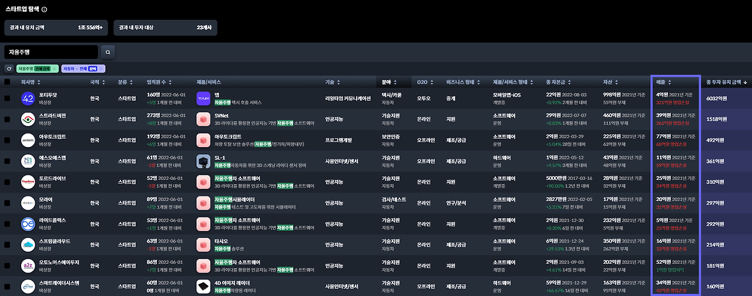This screenshot has width=752, height=296.
Task: Check the 라이드플럭스 row checkbox
Action: [x=7, y=223]
